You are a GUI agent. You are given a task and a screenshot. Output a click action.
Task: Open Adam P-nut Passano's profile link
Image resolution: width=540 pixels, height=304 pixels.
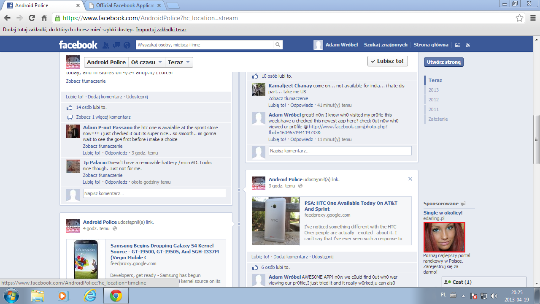[108, 128]
